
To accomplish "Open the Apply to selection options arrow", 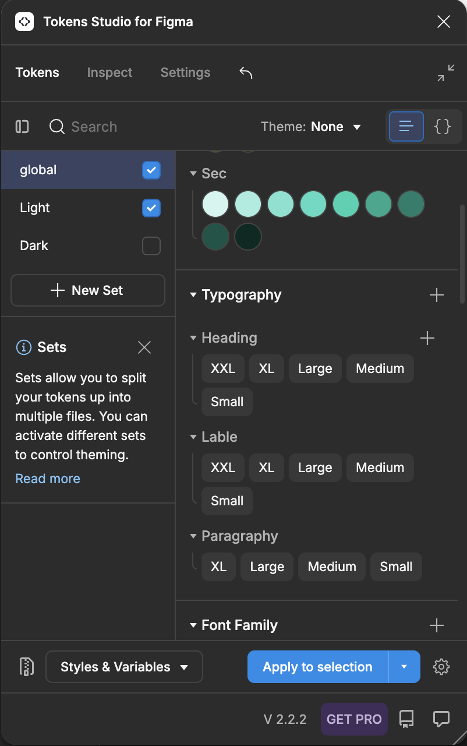I will tap(404, 667).
